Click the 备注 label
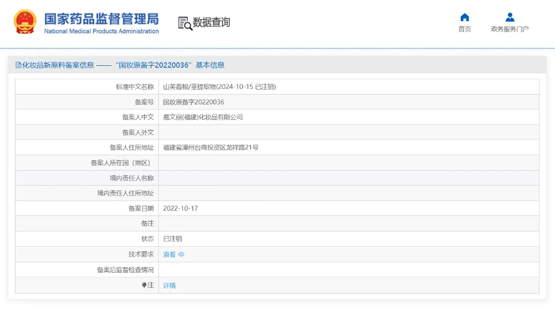Image resolution: width=555 pixels, height=309 pixels. coord(147,224)
